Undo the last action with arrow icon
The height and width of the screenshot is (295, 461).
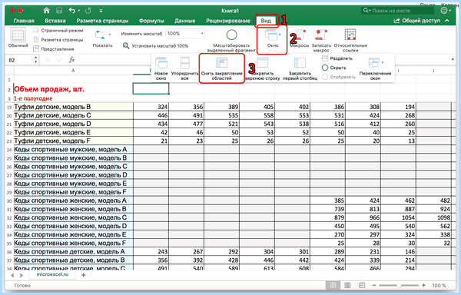pos(72,11)
